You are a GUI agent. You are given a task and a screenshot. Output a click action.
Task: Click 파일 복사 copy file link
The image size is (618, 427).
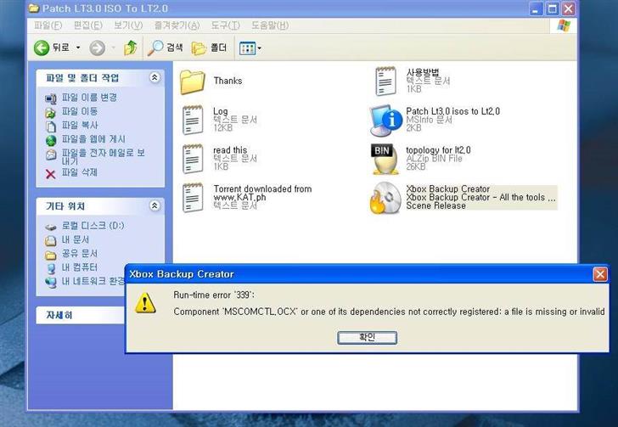coord(80,126)
